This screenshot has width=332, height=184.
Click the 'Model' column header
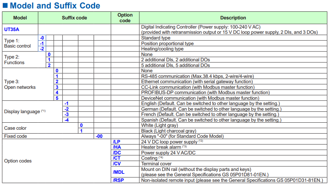(20, 18)
